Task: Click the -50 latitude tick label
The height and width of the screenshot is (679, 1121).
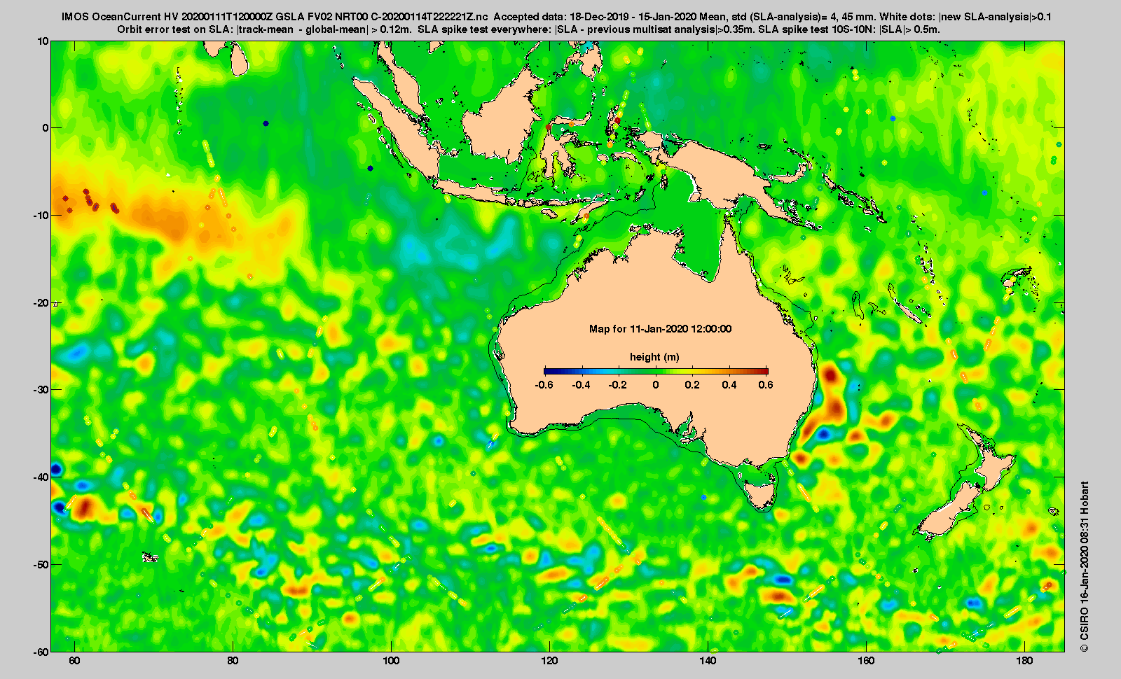Action: click(41, 564)
